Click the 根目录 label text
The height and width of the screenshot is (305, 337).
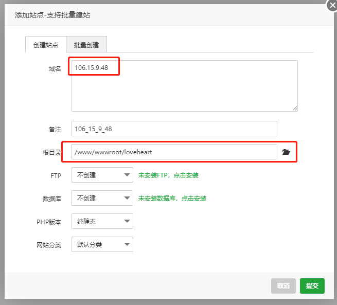pos(52,153)
